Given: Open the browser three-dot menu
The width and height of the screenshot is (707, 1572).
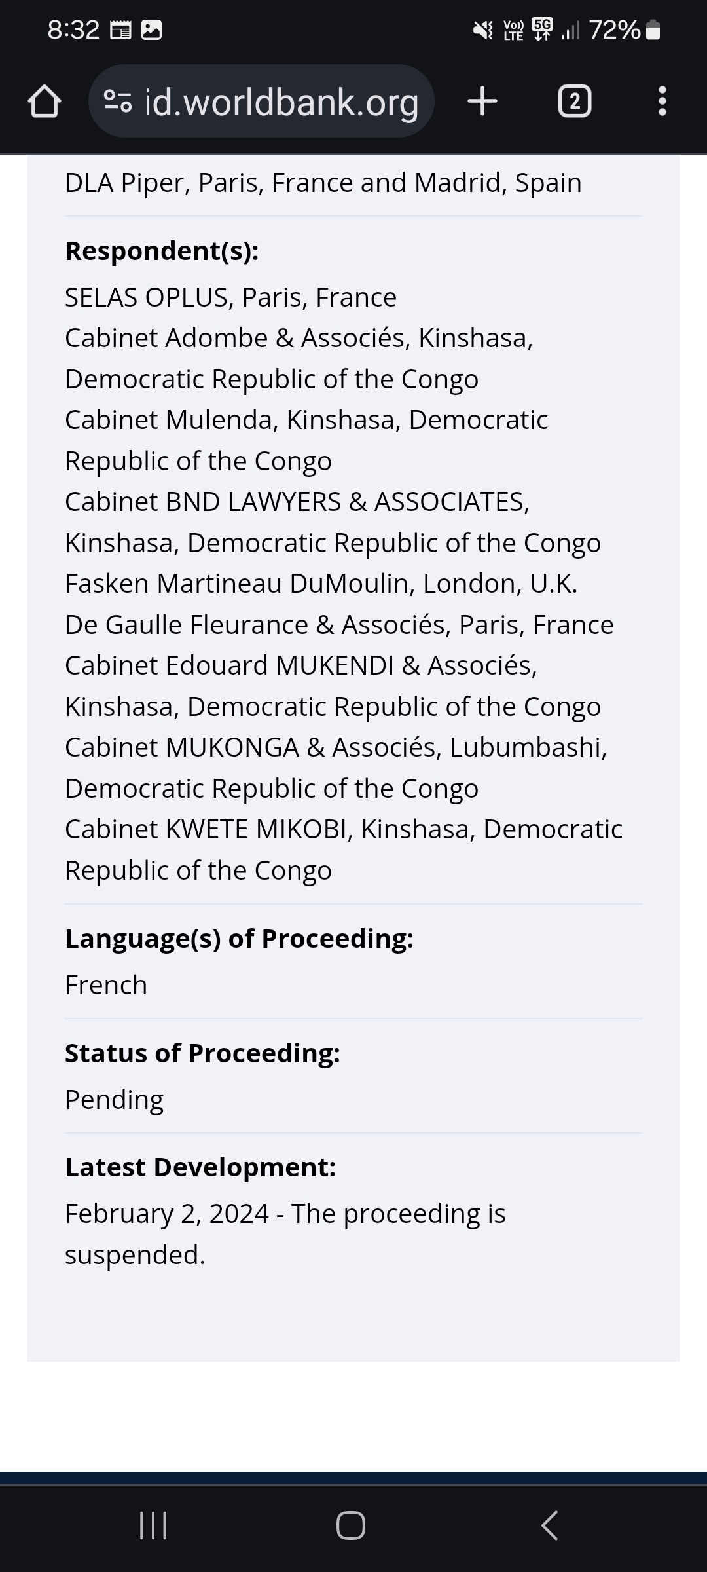Looking at the screenshot, I should coord(662,102).
